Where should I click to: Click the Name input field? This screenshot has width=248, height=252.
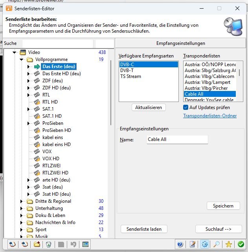click(x=177, y=139)
